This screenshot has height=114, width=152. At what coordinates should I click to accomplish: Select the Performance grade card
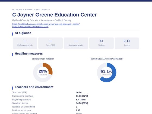pos(25,43)
